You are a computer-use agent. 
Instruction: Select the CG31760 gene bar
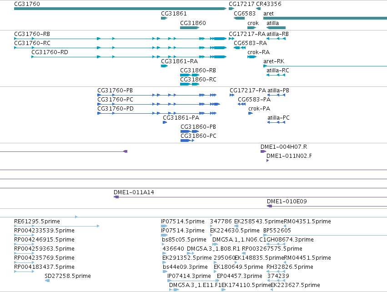coord(120,9)
